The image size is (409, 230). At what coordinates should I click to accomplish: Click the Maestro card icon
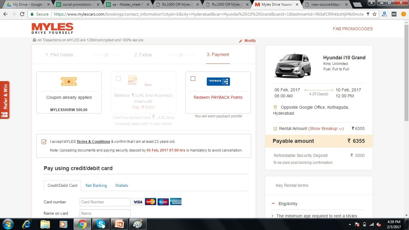(163, 202)
